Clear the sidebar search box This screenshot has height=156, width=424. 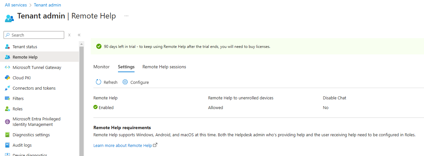69,35
